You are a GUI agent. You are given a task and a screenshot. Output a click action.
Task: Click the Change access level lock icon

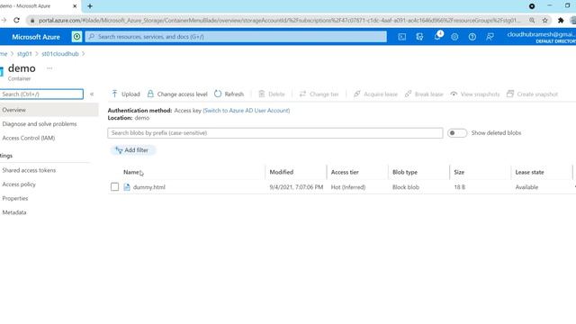click(150, 94)
